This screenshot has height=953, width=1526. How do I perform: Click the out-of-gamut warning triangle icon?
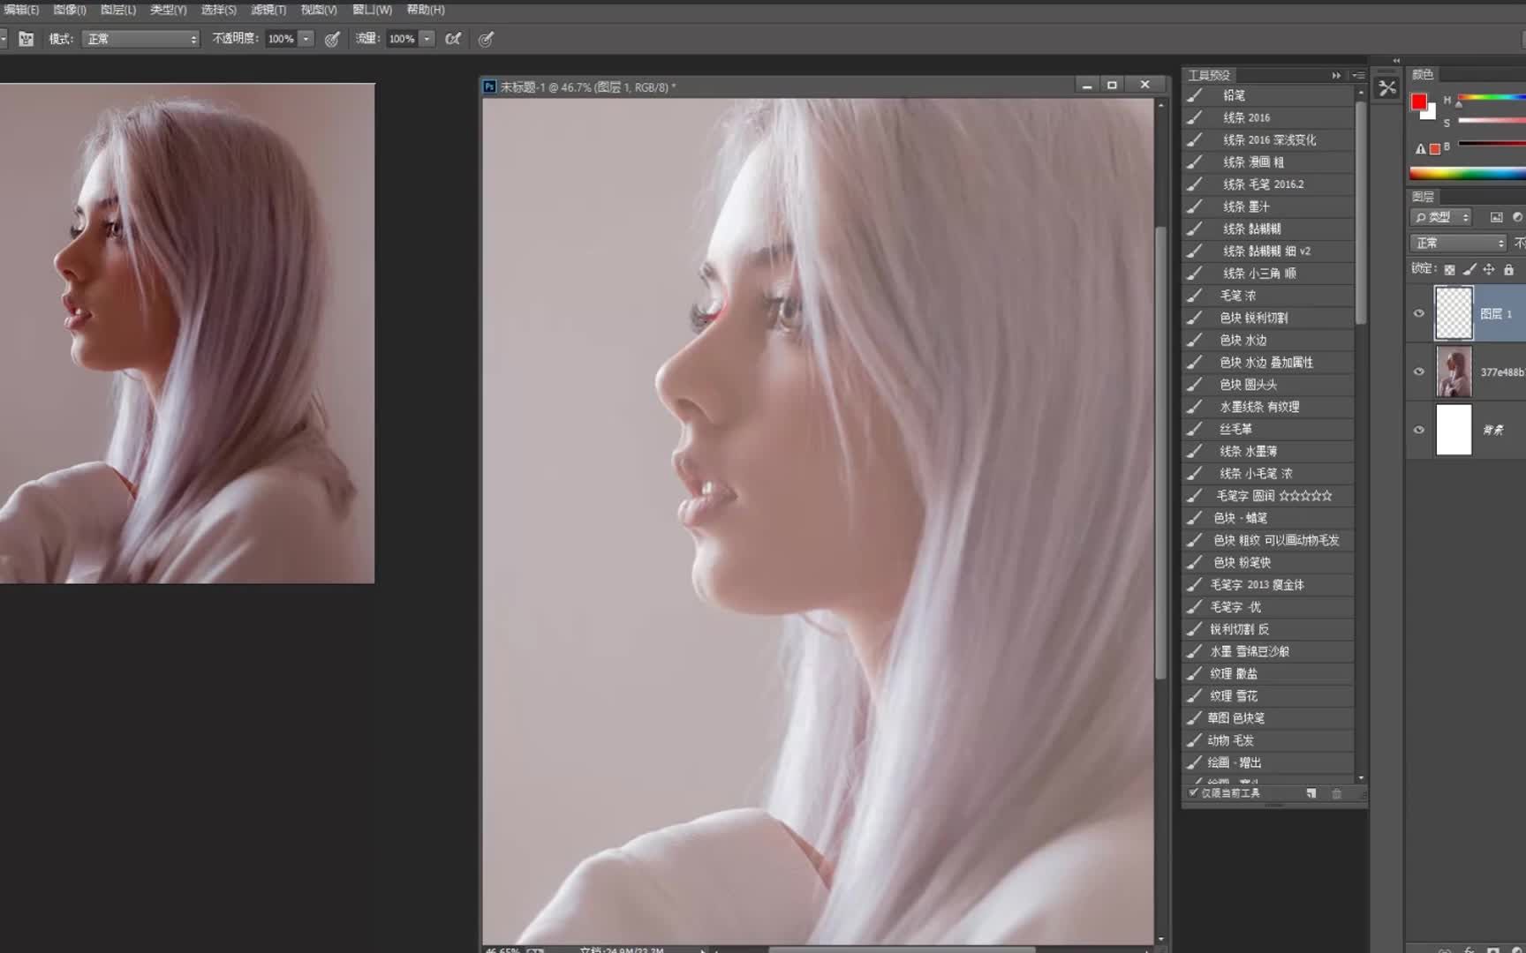pyautogui.click(x=1420, y=149)
